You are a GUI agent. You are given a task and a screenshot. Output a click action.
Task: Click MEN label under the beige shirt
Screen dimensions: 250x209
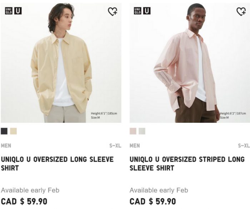click(x=6, y=146)
